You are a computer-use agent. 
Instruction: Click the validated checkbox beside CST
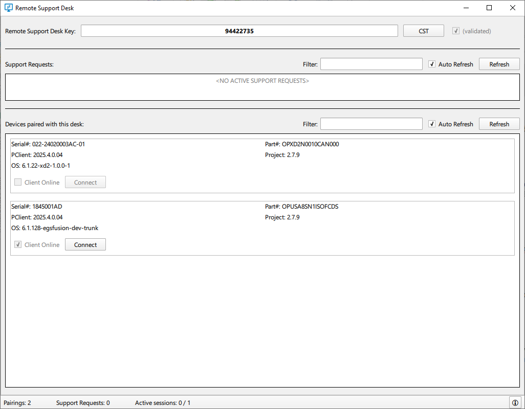(456, 31)
